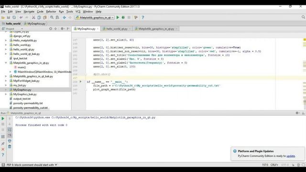Click the Print icon in Run console
306x172 pixels.
click(10, 141)
